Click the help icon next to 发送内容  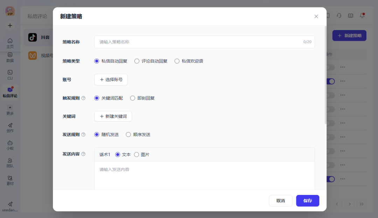coord(83,154)
